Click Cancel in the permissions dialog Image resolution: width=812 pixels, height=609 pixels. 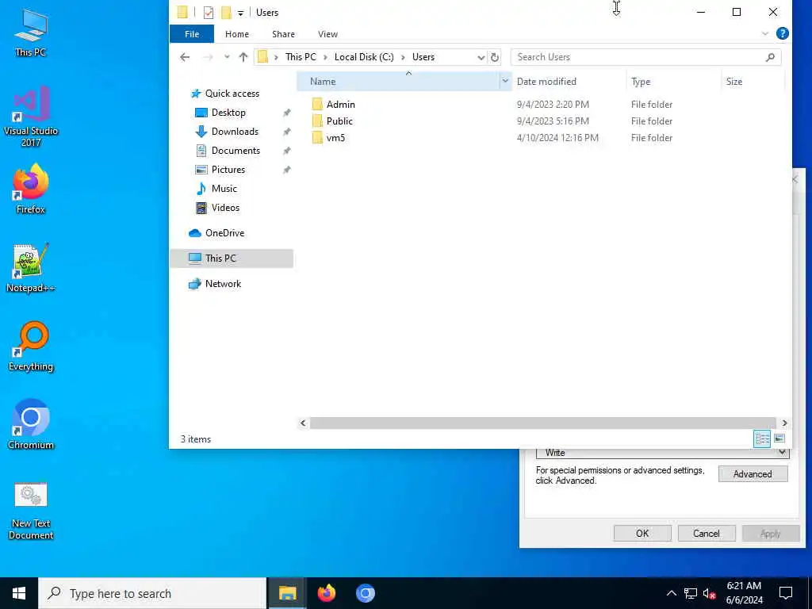707,533
